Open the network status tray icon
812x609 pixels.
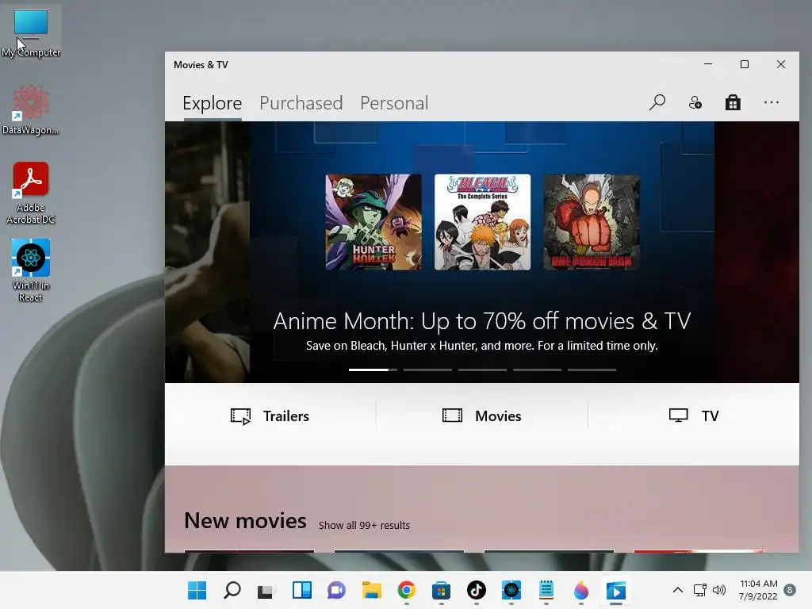click(700, 590)
